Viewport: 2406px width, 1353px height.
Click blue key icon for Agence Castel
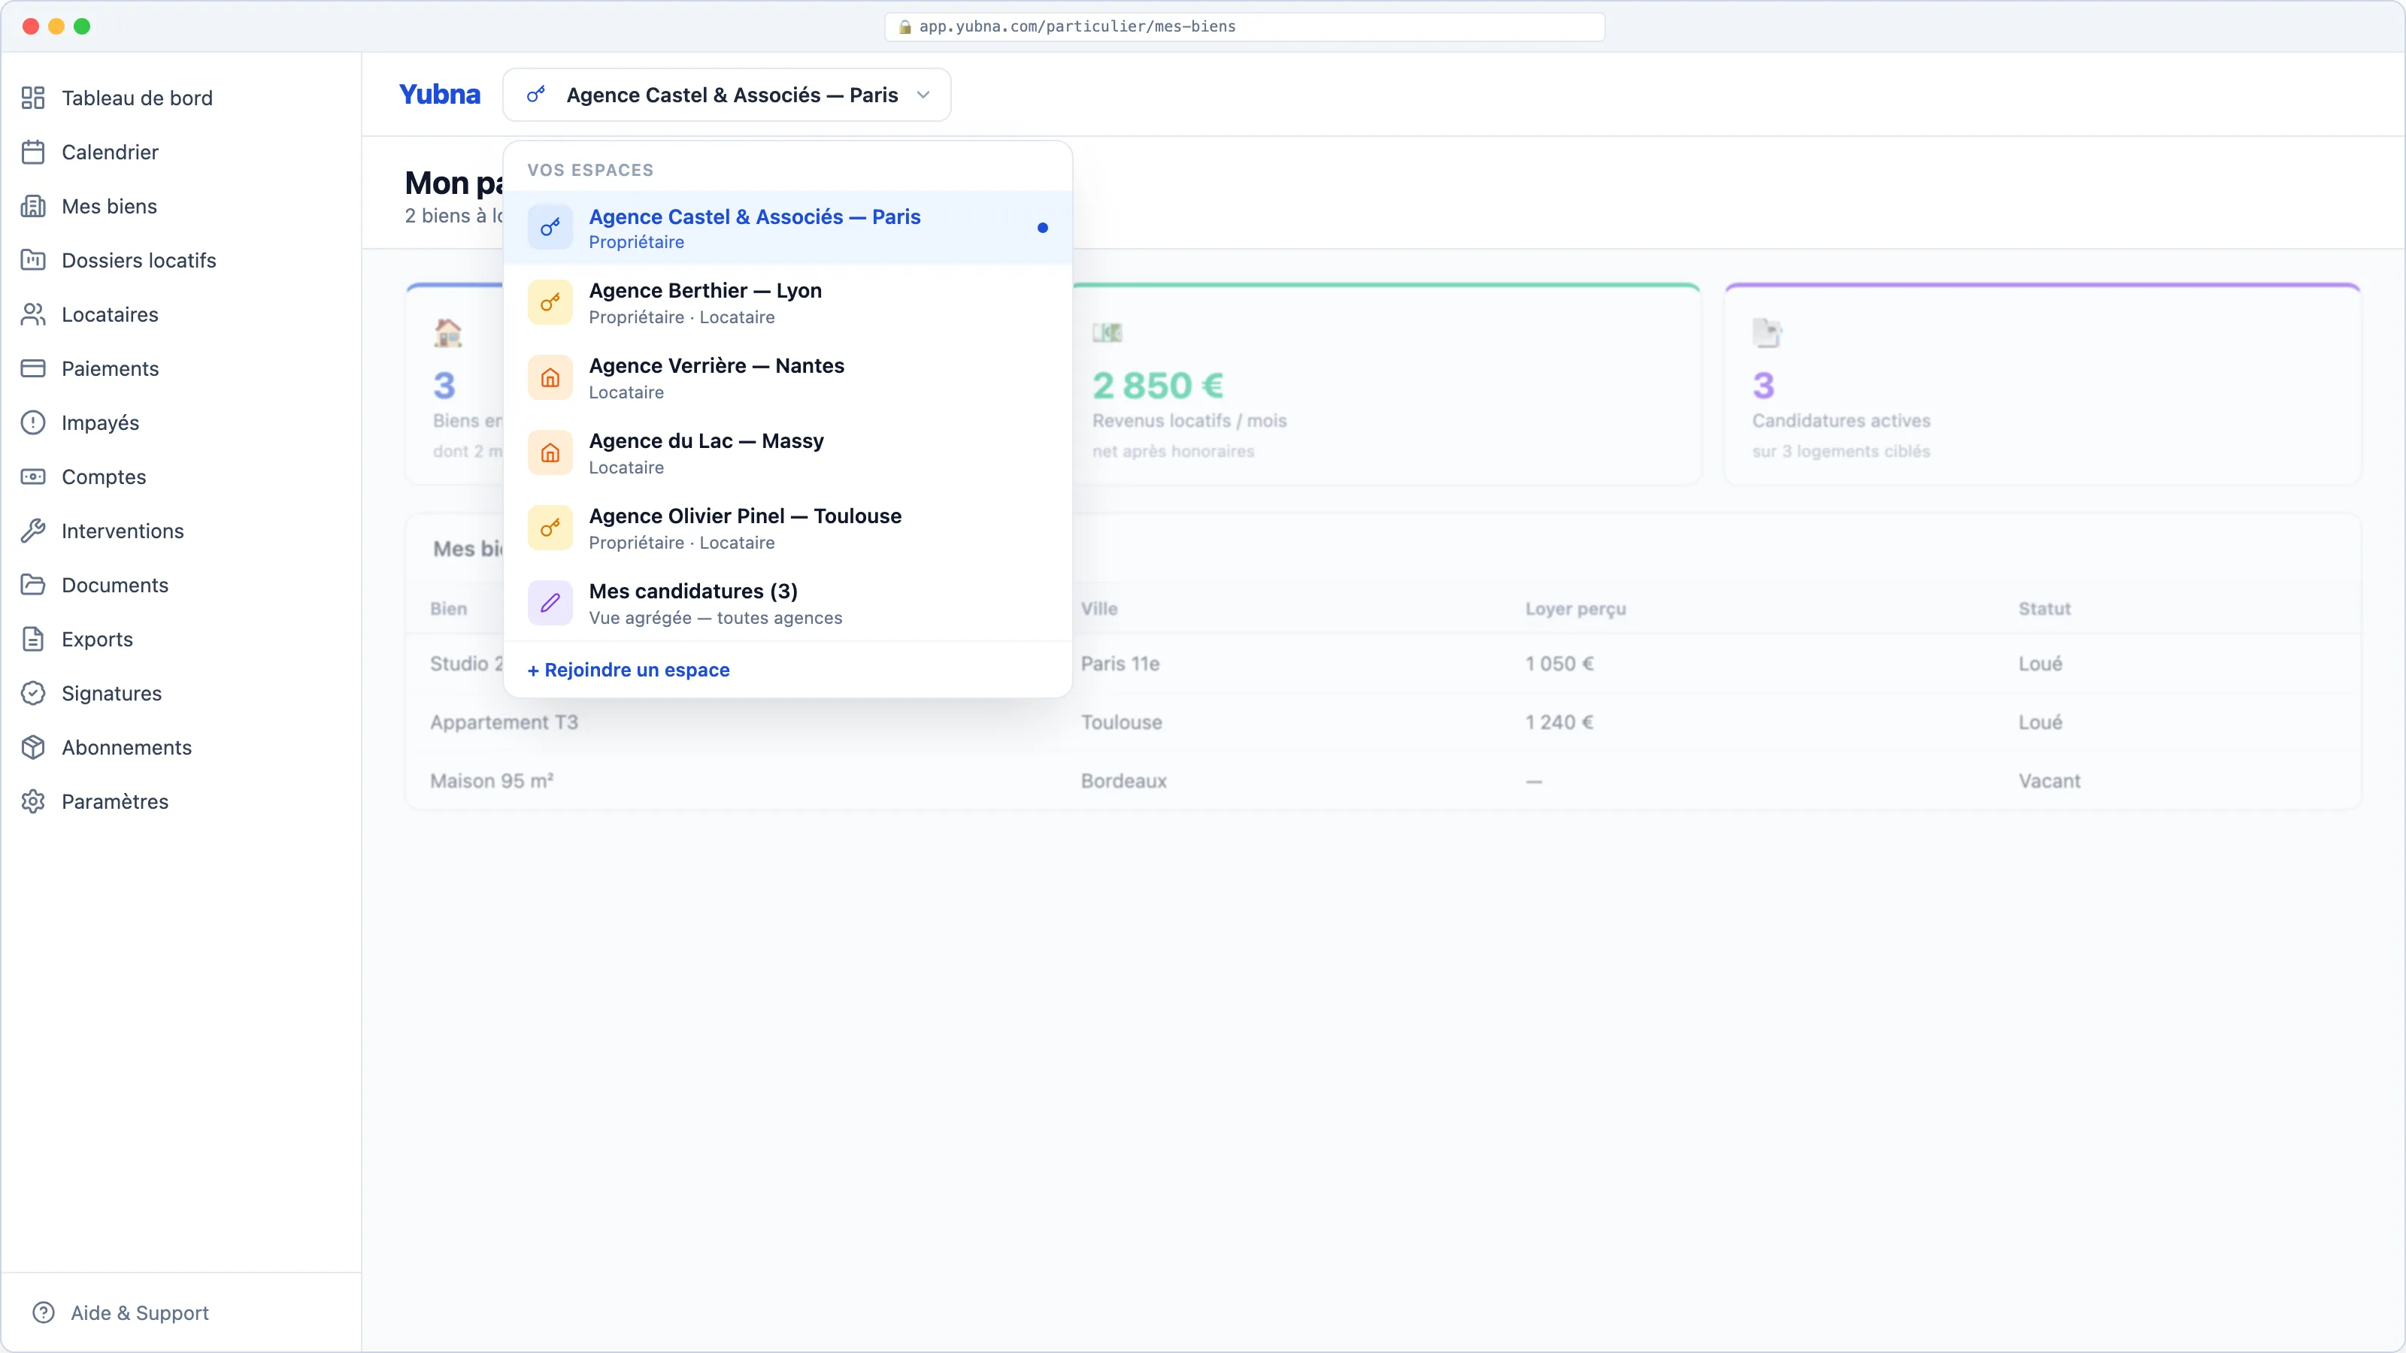pyautogui.click(x=550, y=228)
